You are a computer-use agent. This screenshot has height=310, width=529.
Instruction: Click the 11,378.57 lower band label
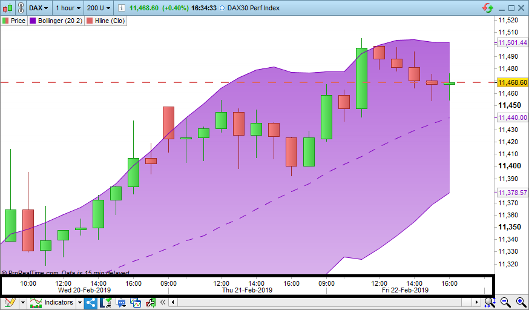pyautogui.click(x=513, y=193)
